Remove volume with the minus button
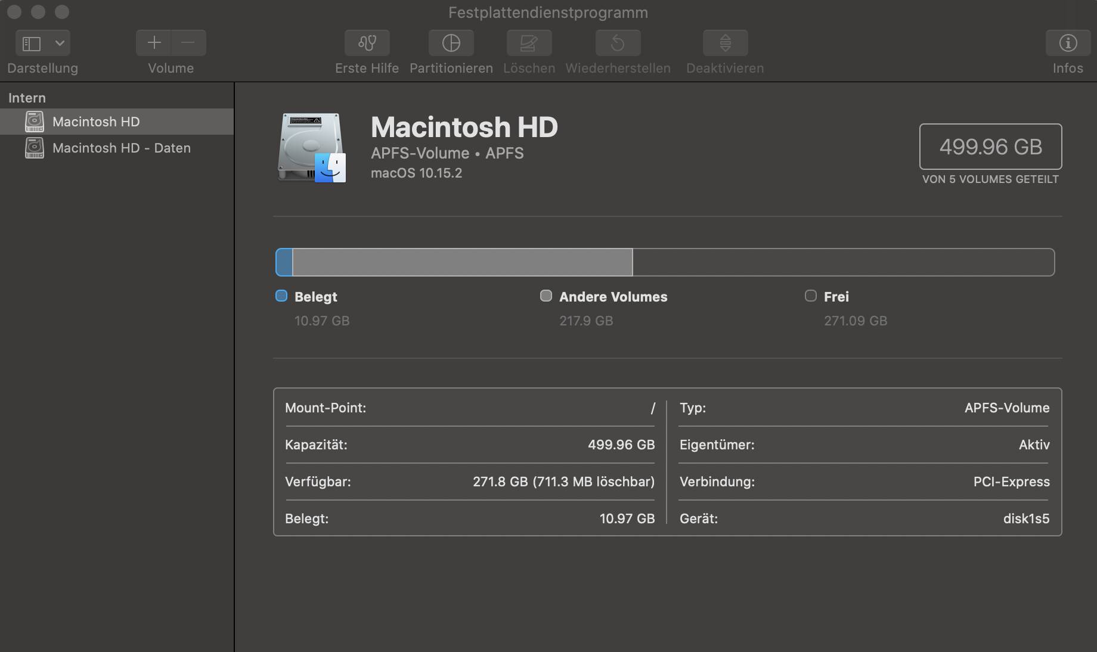Viewport: 1097px width, 652px height. coord(188,43)
